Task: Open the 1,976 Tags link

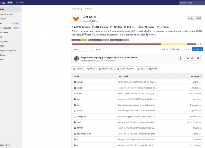Action: pyautogui.click(x=116, y=27)
